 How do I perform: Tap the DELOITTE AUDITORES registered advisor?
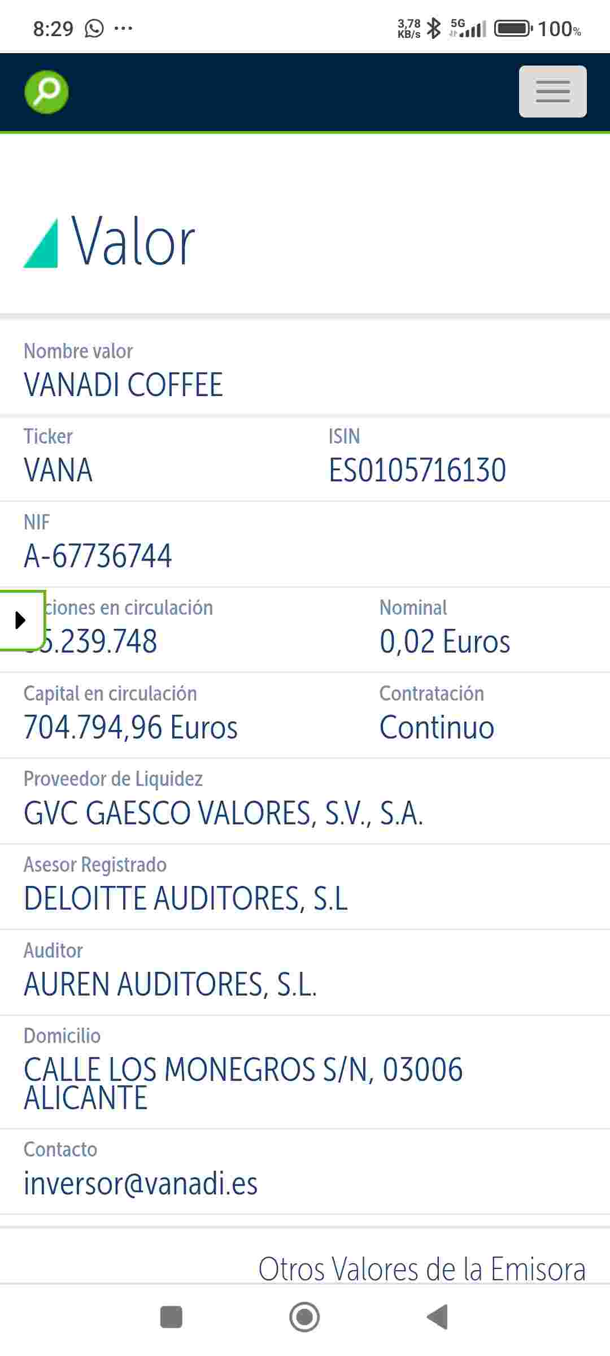tap(185, 898)
